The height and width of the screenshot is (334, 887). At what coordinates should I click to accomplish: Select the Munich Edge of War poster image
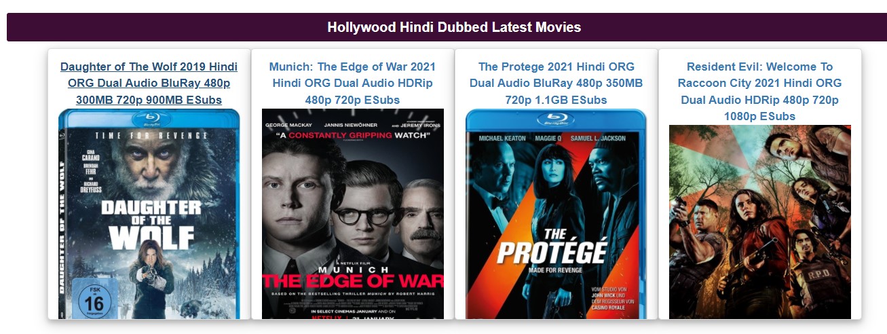click(x=352, y=214)
